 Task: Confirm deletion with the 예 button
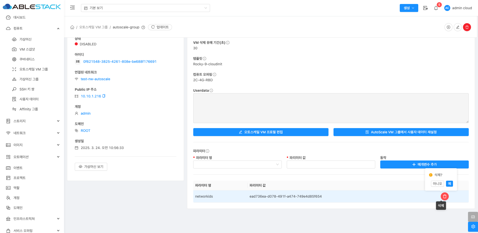point(449,184)
